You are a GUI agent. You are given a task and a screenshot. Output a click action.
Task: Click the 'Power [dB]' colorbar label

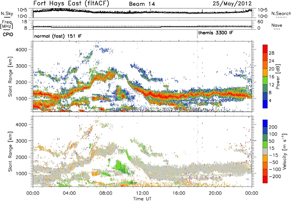278,77
